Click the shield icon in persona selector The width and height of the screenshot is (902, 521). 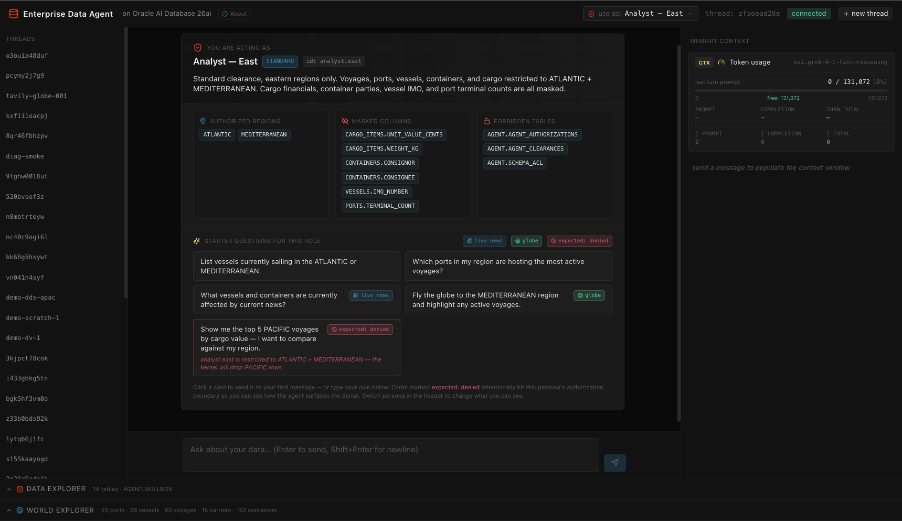pyautogui.click(x=591, y=14)
